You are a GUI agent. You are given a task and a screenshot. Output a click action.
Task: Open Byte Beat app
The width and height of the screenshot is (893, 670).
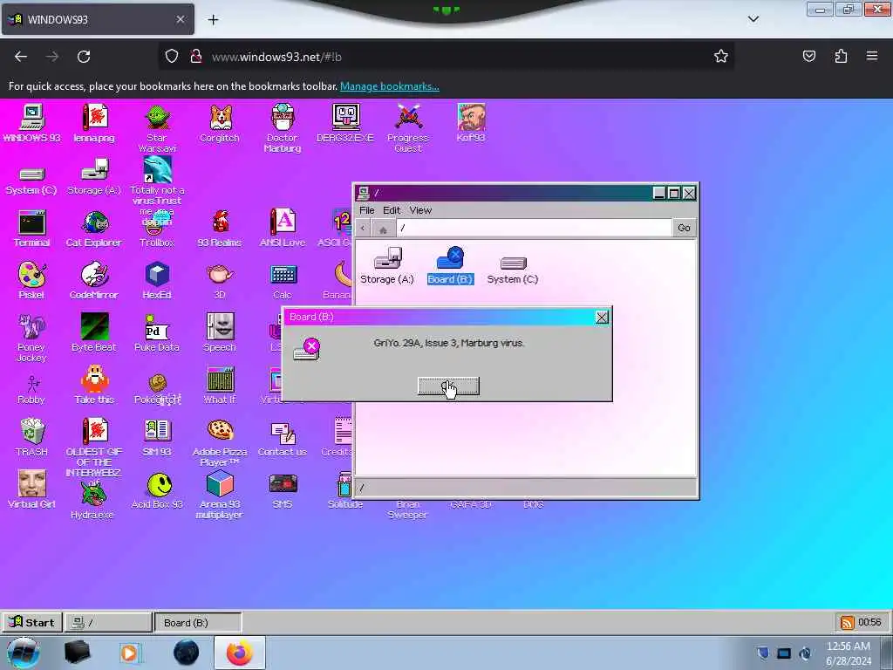(x=94, y=333)
